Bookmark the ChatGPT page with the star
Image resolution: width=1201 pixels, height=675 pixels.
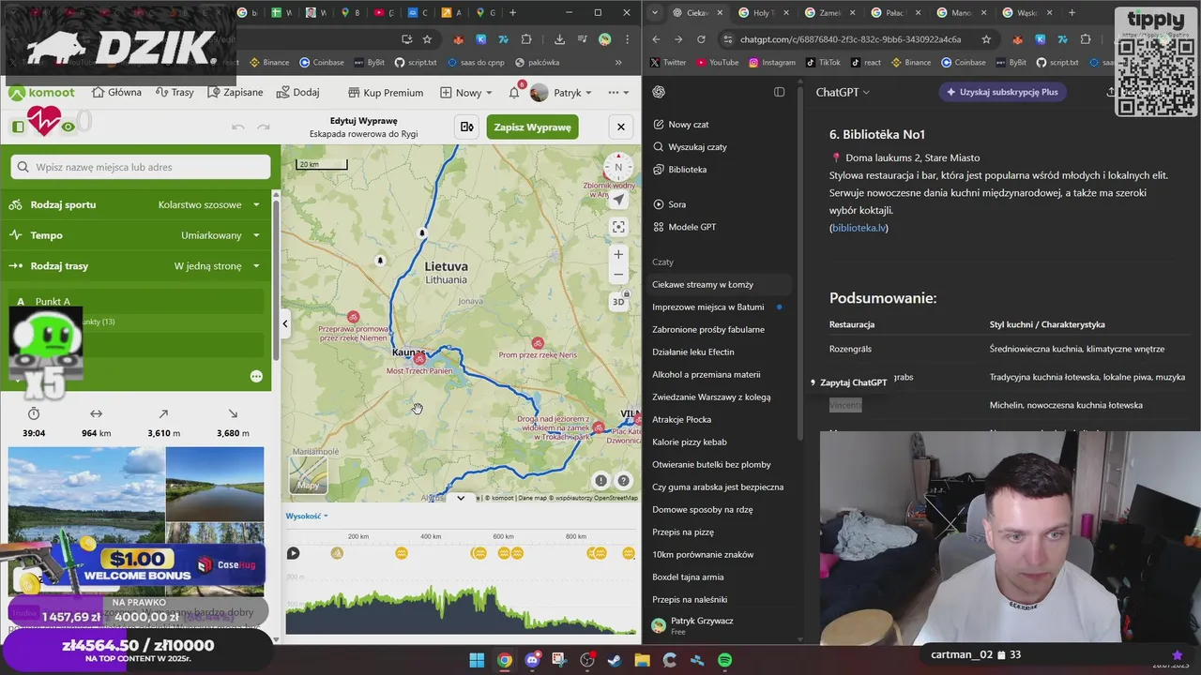point(986,39)
